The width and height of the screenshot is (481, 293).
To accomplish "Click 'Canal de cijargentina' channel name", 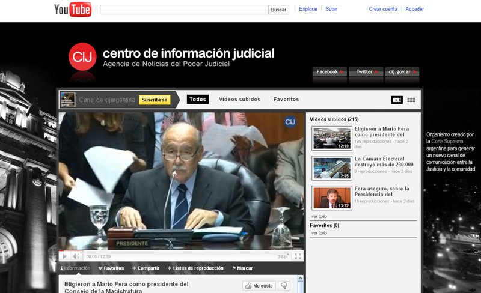I will (107, 100).
